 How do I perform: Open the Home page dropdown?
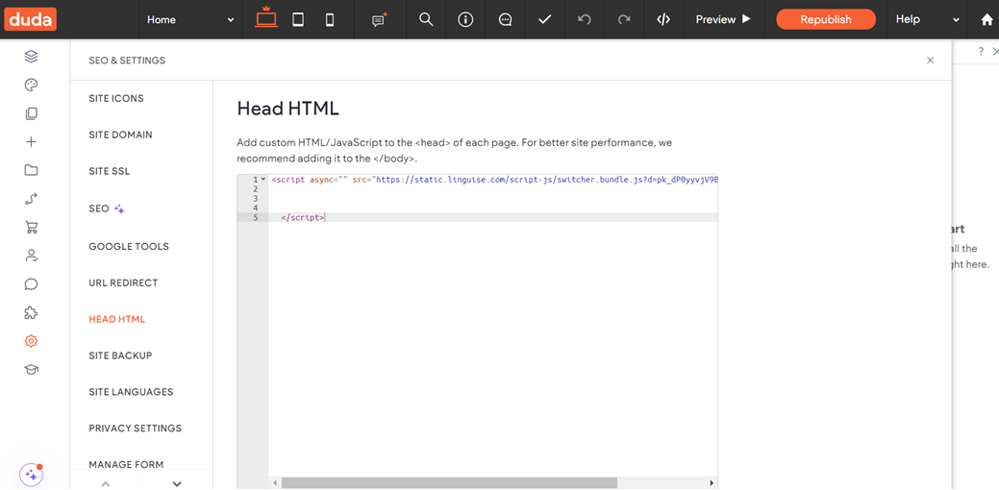[x=190, y=20]
